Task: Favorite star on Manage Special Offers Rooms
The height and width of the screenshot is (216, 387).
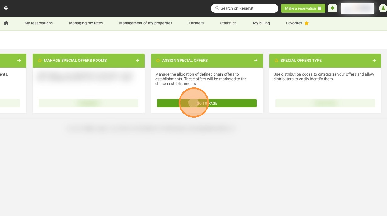Action: (x=40, y=61)
